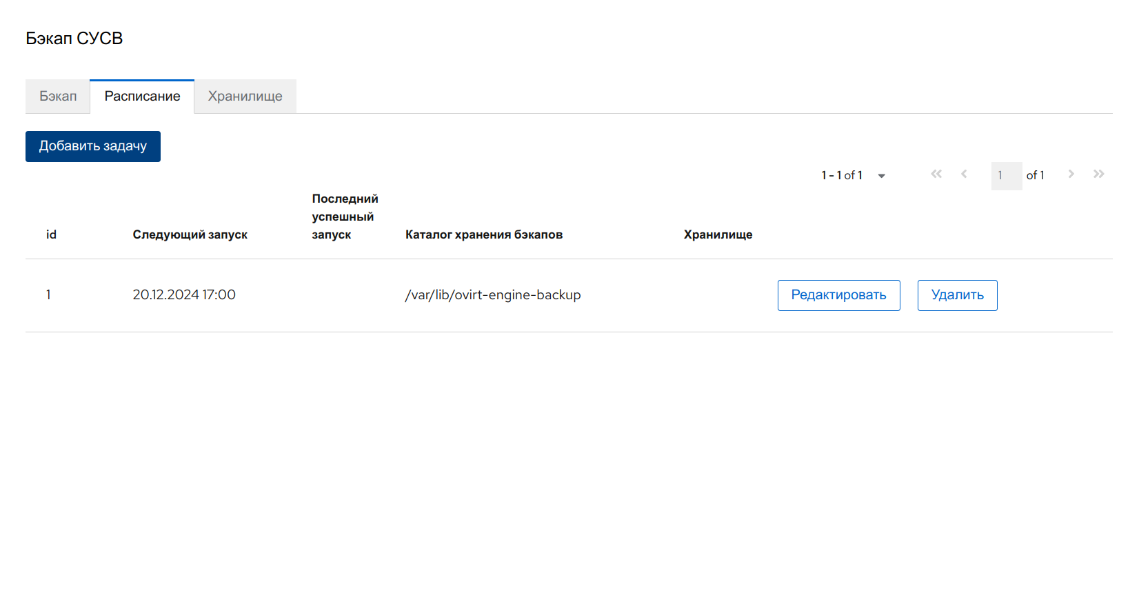
Task: Jump to last page of list
Action: [x=1098, y=174]
